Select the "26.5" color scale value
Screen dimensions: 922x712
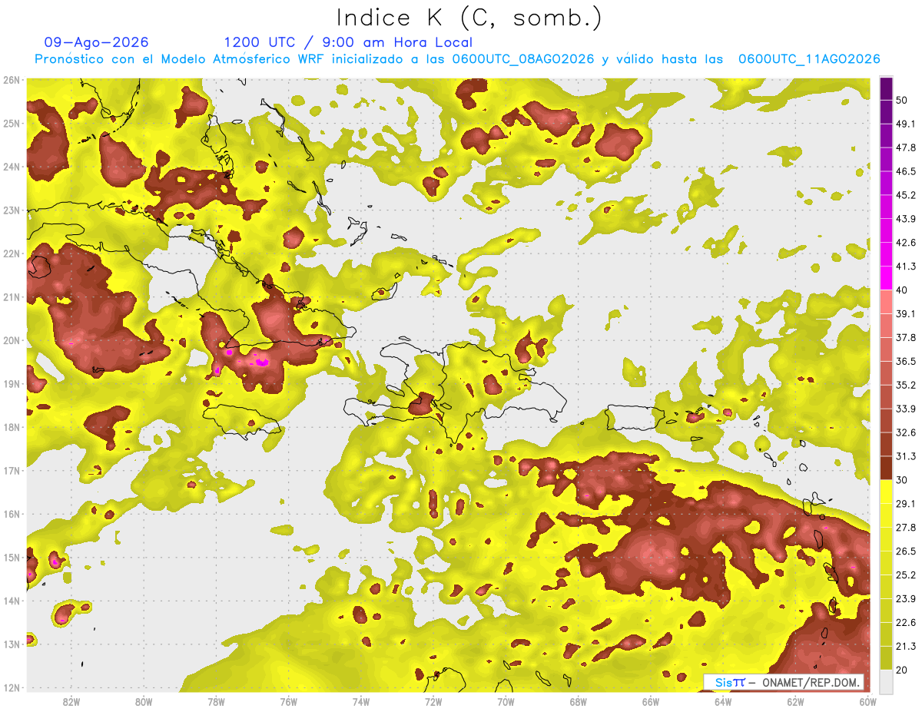pyautogui.click(x=906, y=551)
